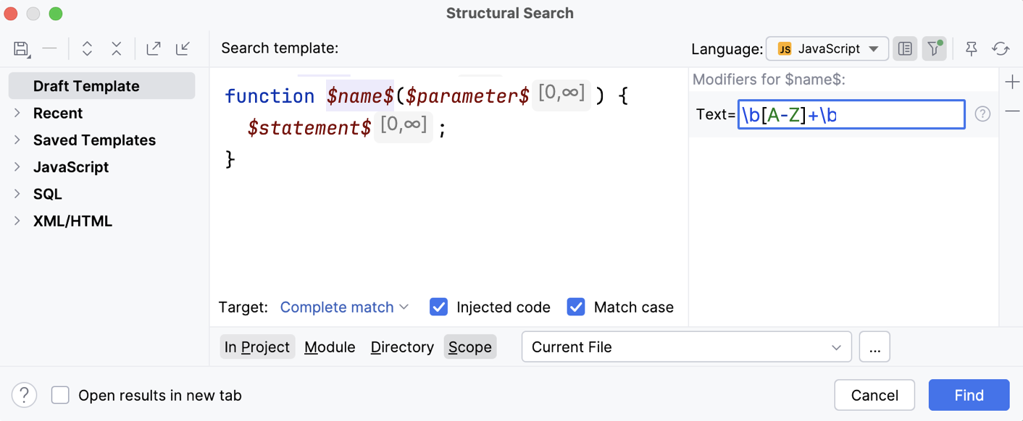1023x421 pixels.
Task: Expand the Saved Templates tree item
Action: click(x=94, y=140)
